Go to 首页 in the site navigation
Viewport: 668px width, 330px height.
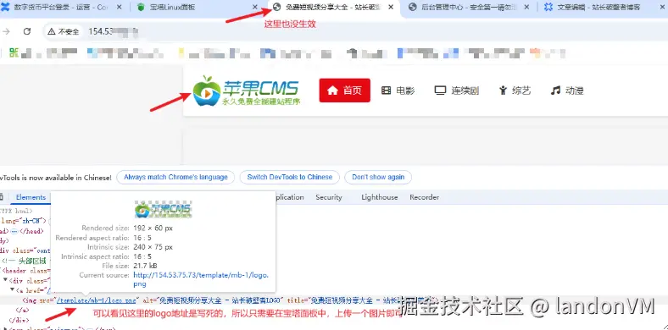pyautogui.click(x=345, y=91)
